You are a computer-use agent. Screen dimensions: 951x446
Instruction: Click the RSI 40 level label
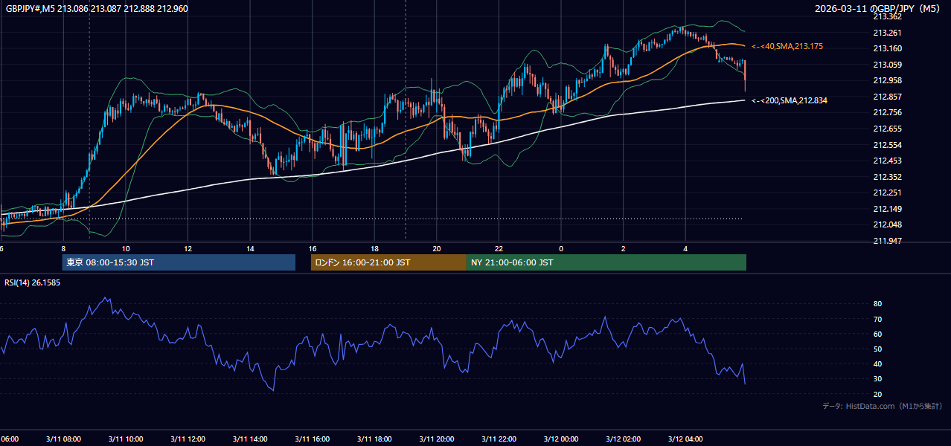click(877, 363)
